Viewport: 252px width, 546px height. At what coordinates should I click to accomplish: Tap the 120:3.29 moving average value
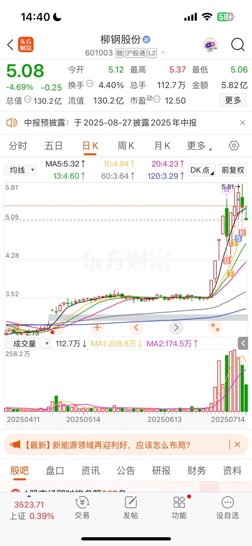pyautogui.click(x=166, y=176)
